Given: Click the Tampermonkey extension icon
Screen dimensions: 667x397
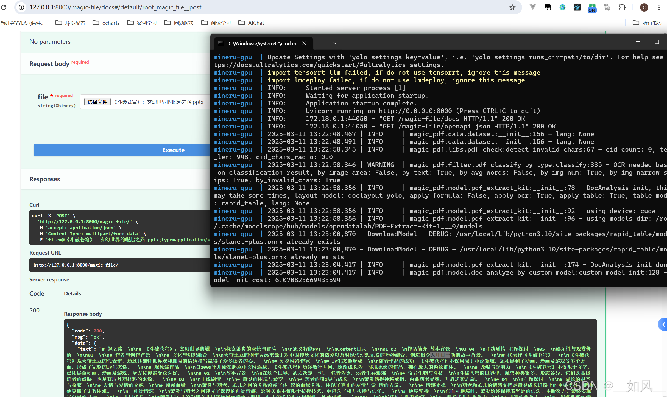Looking at the screenshot, I should click(548, 7).
